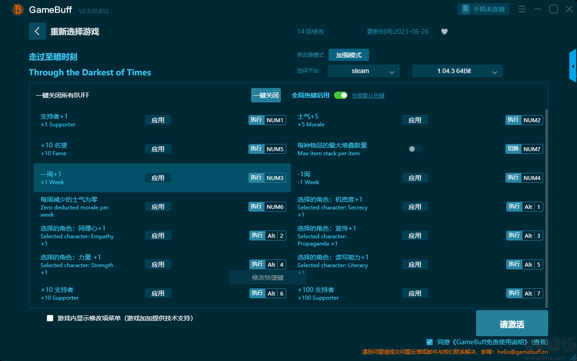Image resolution: width=577 pixels, height=361 pixels.
Task: Open the steam platform dropdown
Action: (364, 71)
